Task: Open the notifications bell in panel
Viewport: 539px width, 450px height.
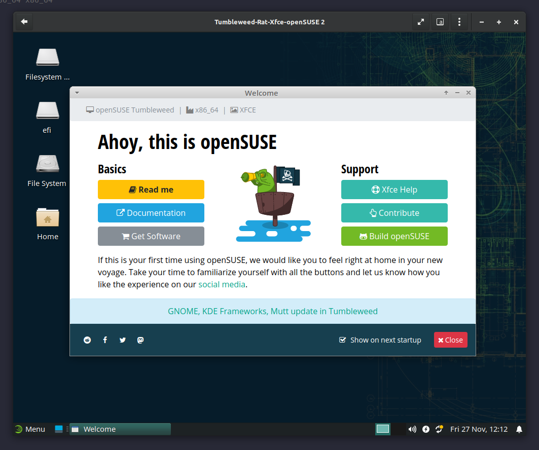Action: pyautogui.click(x=519, y=429)
